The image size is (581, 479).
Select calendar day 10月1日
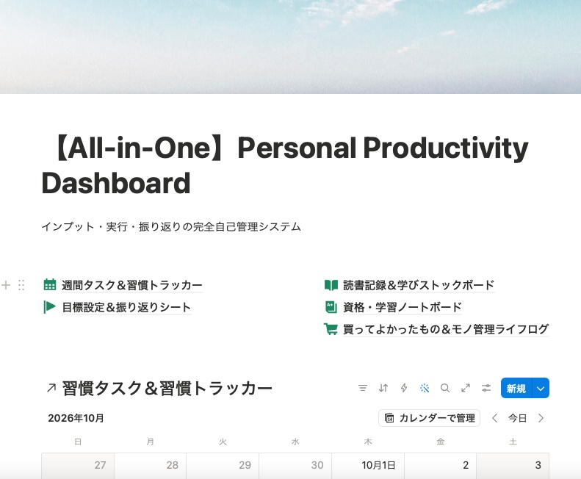368,465
